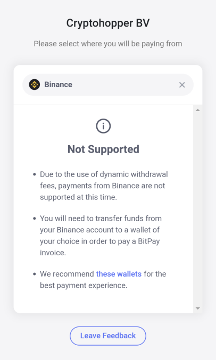Click the first bullet point marker

(x=35, y=174)
